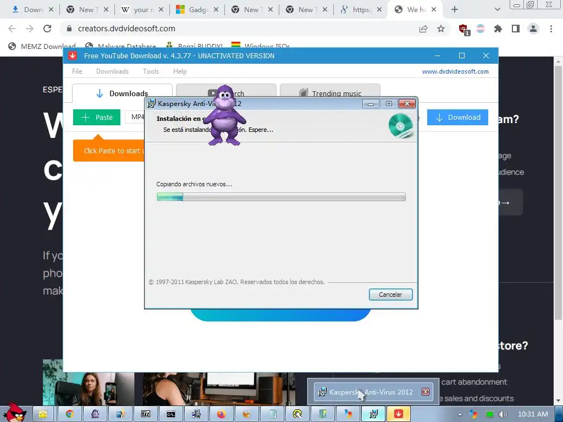
Task: Open the Chrome extensions puzzle icon
Action: 498,29
